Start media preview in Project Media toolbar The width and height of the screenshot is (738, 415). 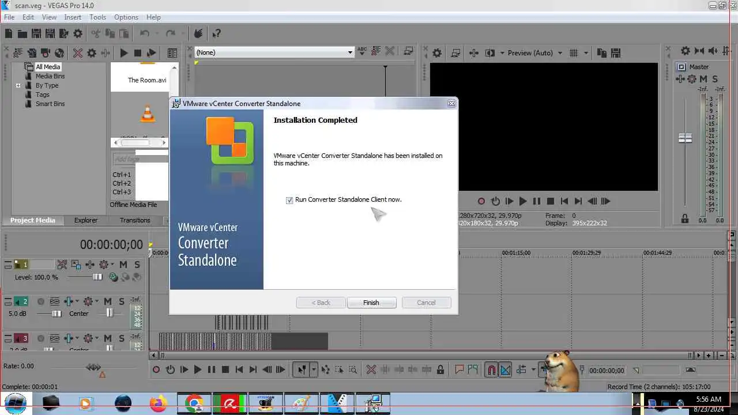click(123, 53)
